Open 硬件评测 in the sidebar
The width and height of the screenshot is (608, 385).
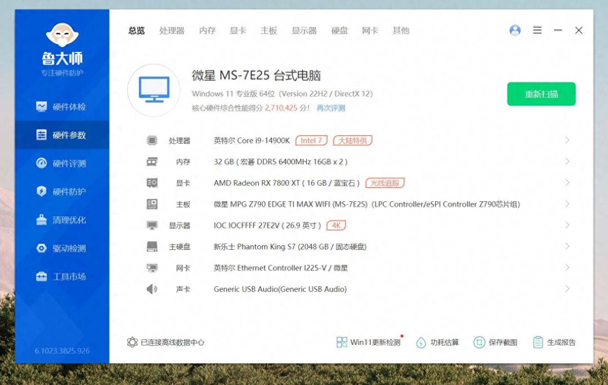(x=62, y=163)
